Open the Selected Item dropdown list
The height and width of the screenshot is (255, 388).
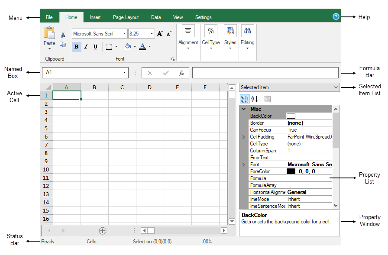[x=289, y=87]
